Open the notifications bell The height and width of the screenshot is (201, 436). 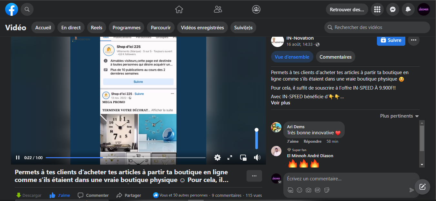point(408,9)
